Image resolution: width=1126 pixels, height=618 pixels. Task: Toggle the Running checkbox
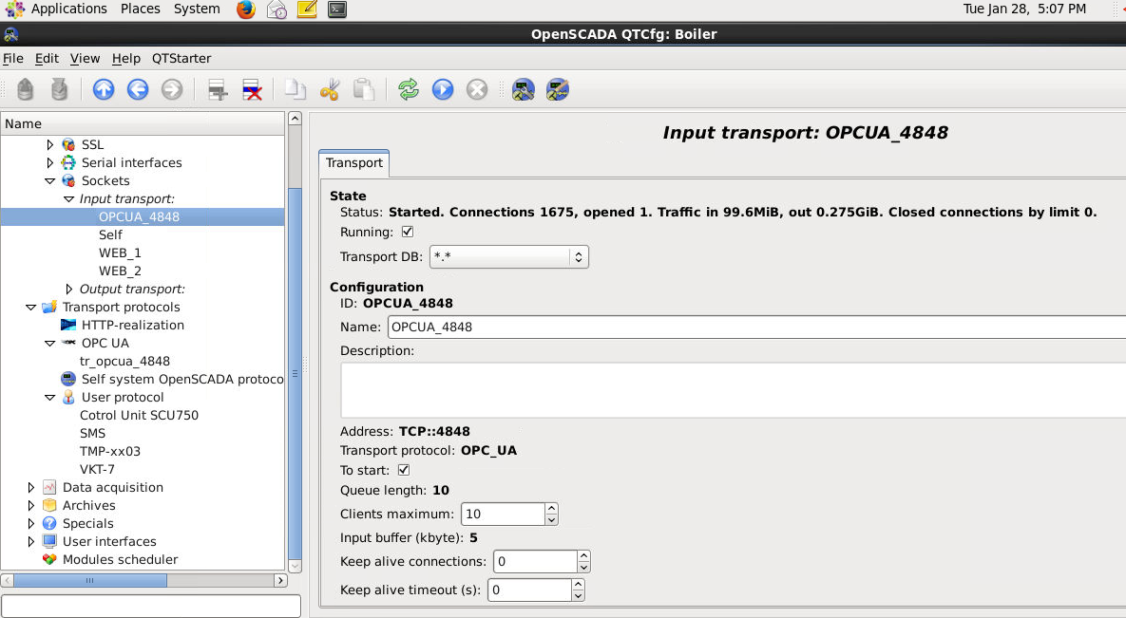point(408,232)
